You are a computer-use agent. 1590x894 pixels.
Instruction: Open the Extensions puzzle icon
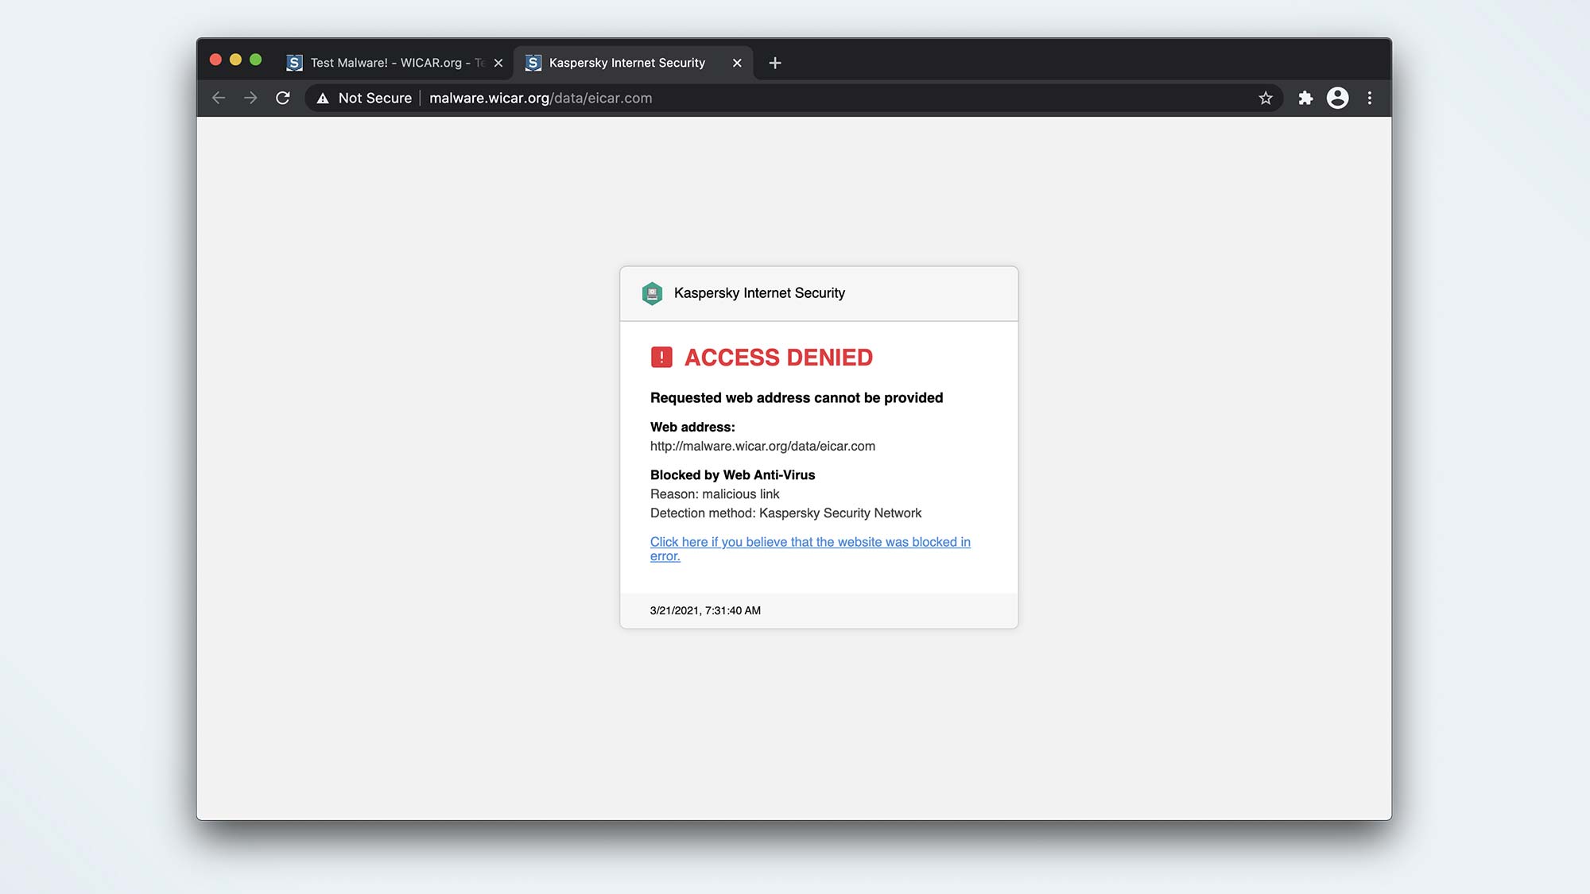1305,98
